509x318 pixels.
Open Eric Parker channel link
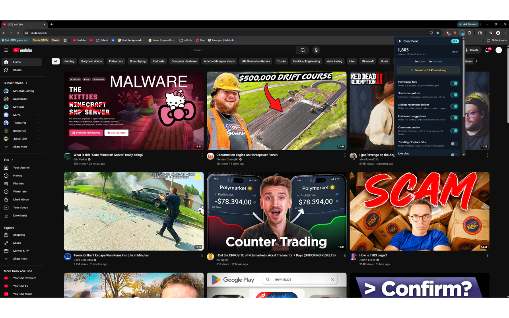[80, 159]
